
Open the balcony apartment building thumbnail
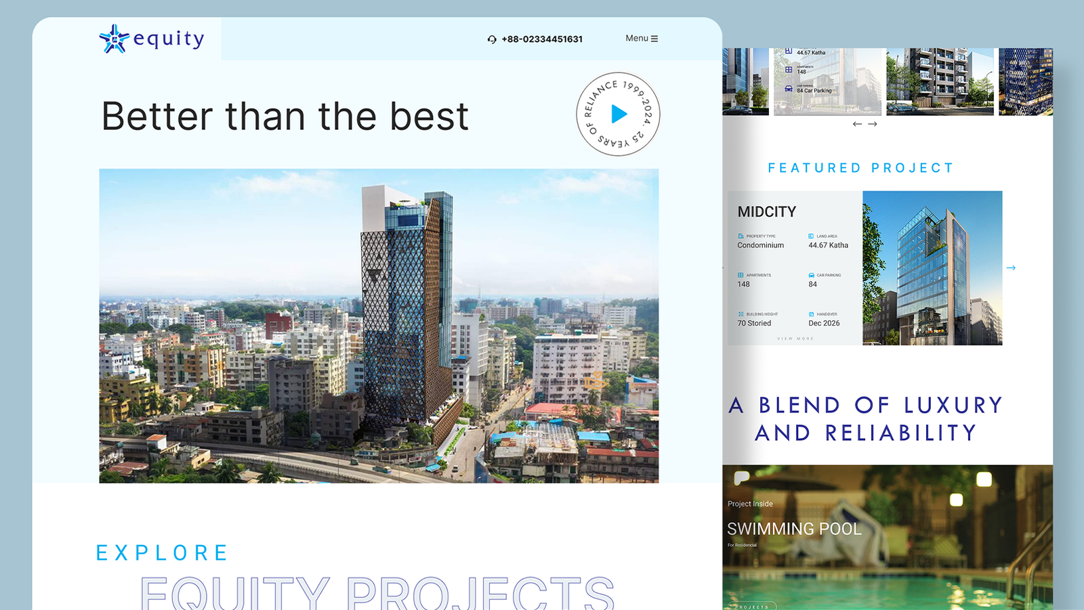940,81
